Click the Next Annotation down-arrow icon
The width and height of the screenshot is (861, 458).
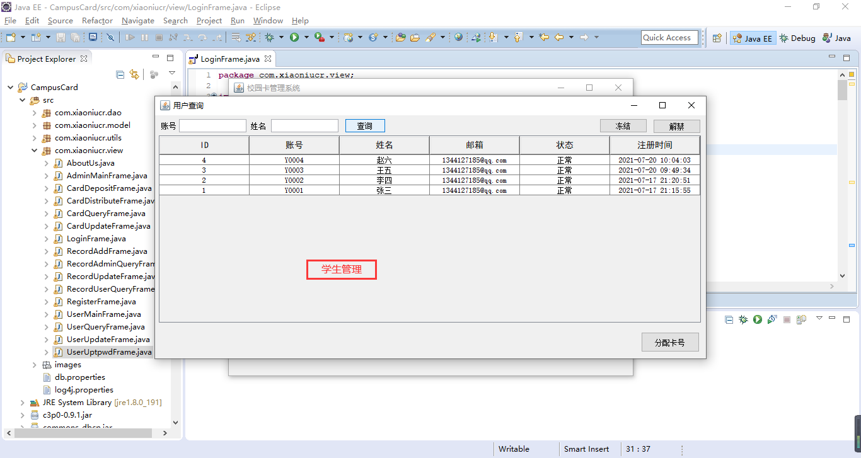click(x=493, y=38)
